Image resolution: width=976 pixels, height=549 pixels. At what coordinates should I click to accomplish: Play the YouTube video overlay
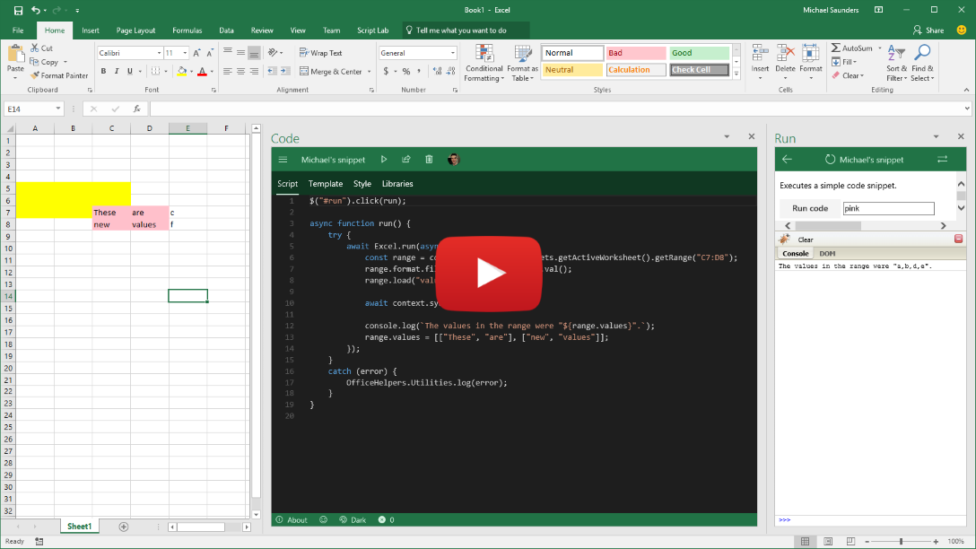(489, 274)
